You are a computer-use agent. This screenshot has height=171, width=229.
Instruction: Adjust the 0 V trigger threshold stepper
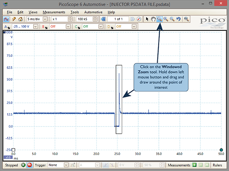click(x=137, y=165)
